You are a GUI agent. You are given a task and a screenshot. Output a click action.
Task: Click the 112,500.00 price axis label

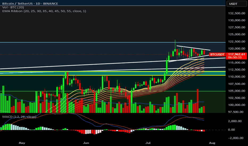(x=237, y=70)
